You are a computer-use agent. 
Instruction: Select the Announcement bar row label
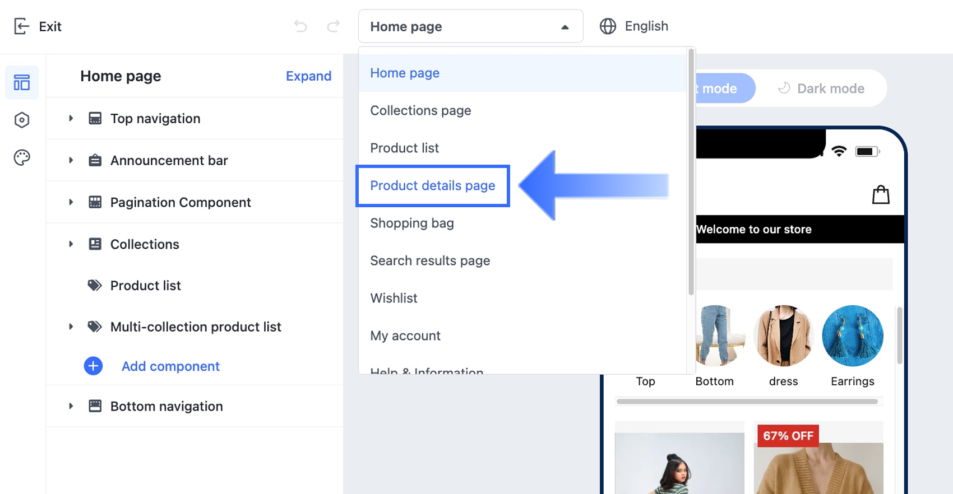(169, 160)
